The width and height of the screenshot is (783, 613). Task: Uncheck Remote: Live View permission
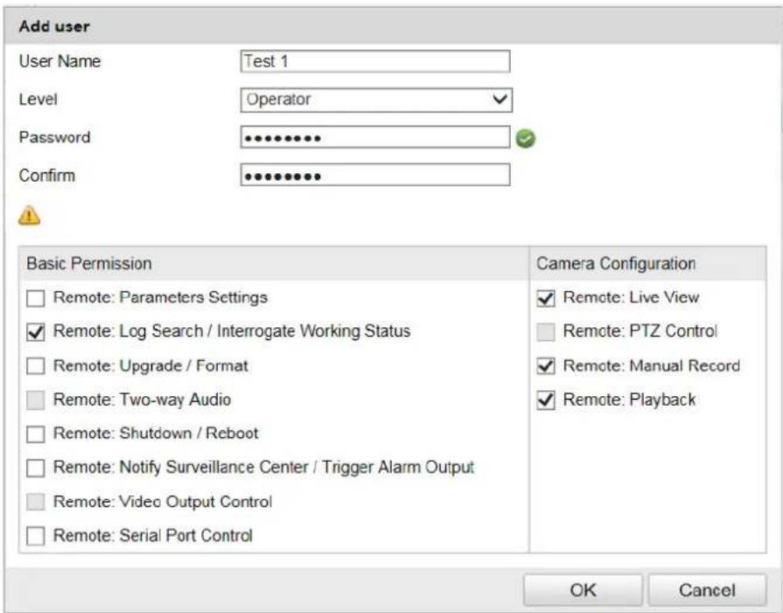pos(546,298)
